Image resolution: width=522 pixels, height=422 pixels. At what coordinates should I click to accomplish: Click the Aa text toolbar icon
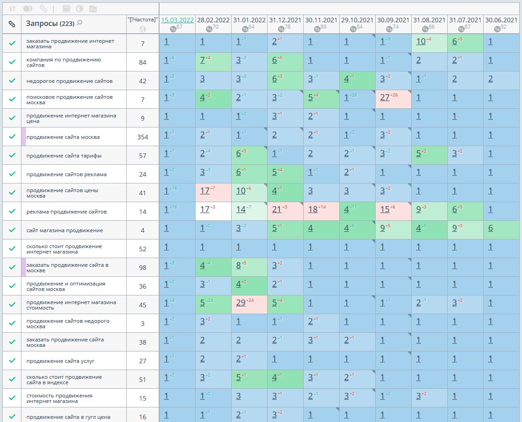tap(93, 9)
